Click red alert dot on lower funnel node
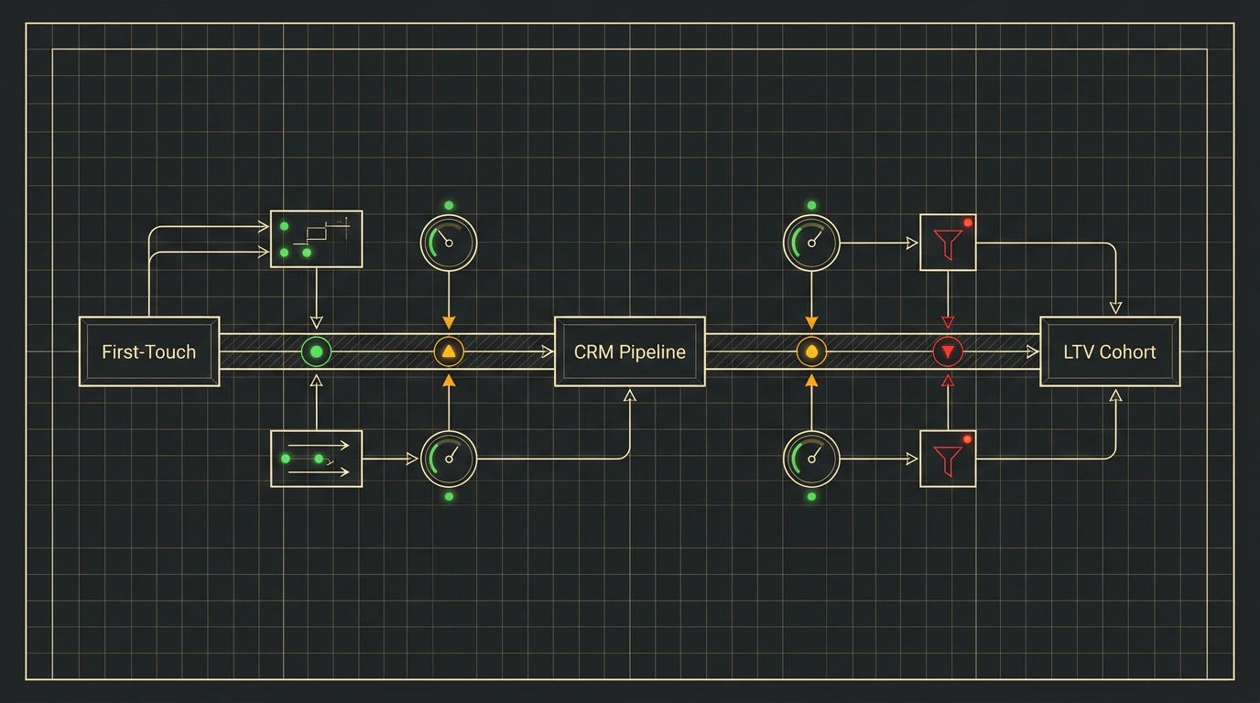 tap(968, 439)
